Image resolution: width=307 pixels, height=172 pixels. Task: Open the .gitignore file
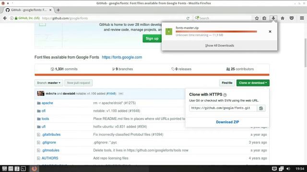click(x=49, y=142)
